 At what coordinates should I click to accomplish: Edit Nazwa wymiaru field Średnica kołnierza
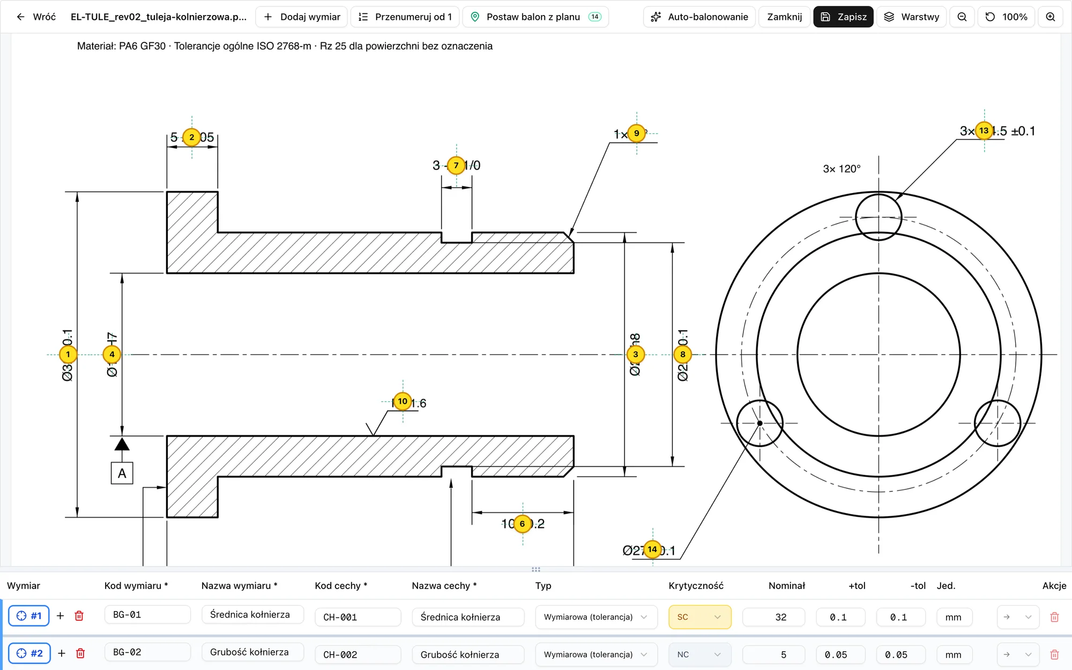252,615
